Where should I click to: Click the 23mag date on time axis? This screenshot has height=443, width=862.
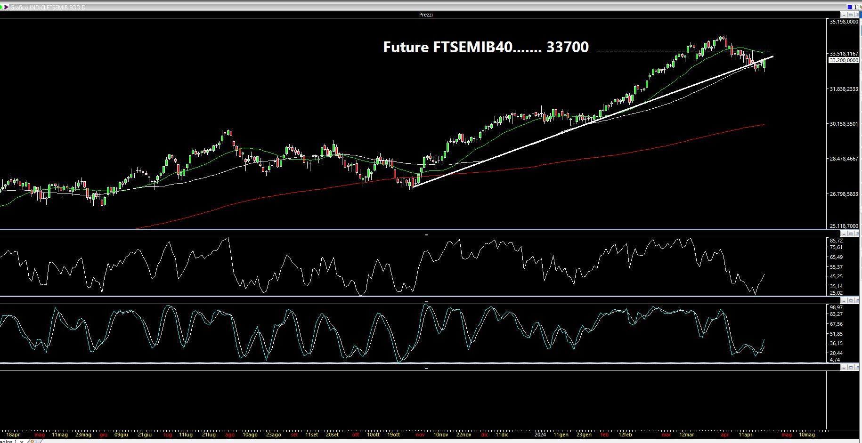click(83, 435)
